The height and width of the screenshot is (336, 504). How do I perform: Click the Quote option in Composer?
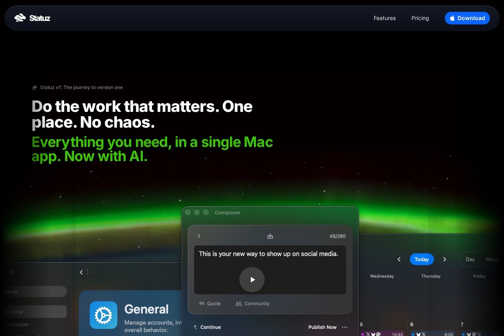(x=210, y=303)
